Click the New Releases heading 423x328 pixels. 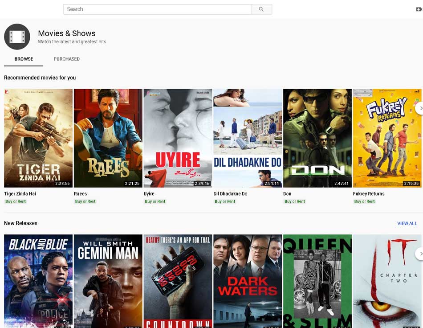(20, 223)
